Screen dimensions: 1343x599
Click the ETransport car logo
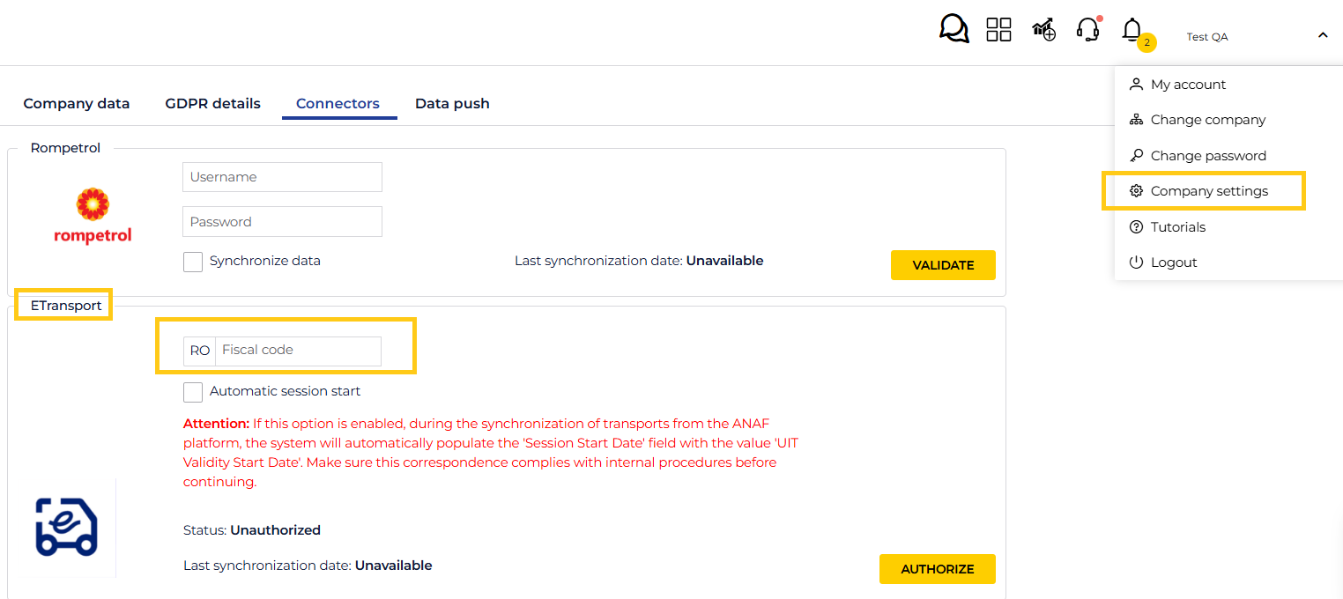click(66, 527)
